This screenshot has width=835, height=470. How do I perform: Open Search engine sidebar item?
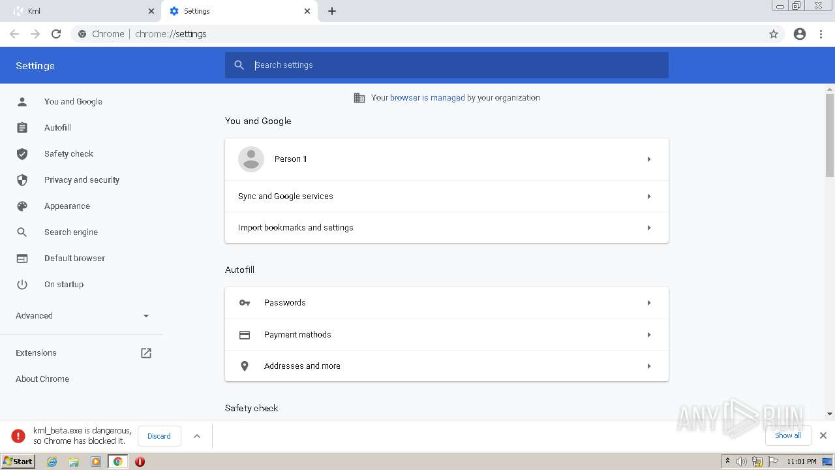click(71, 232)
